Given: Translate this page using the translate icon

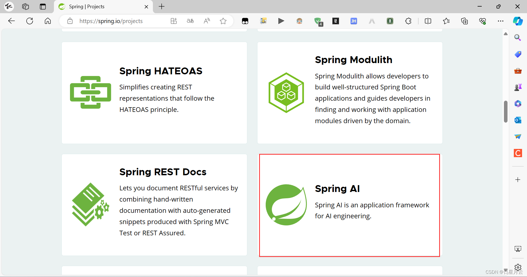Looking at the screenshot, I should click(x=190, y=21).
